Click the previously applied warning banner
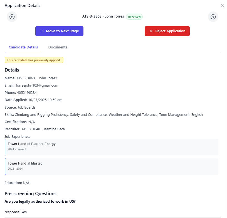This screenshot has height=218, width=227. (34, 60)
